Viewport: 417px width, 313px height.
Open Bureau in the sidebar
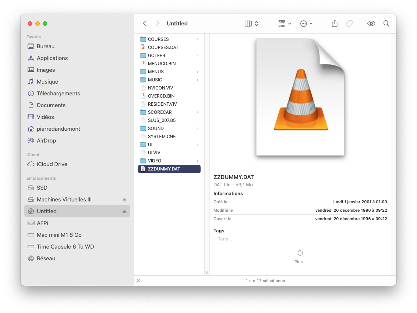click(77, 46)
